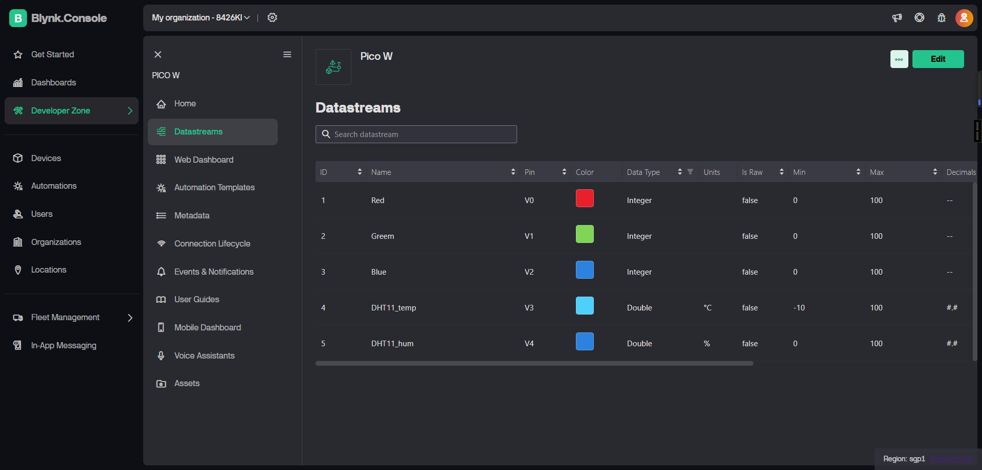This screenshot has height=470, width=982.
Task: Open help lifebuoy icon in header
Action: coord(920,18)
